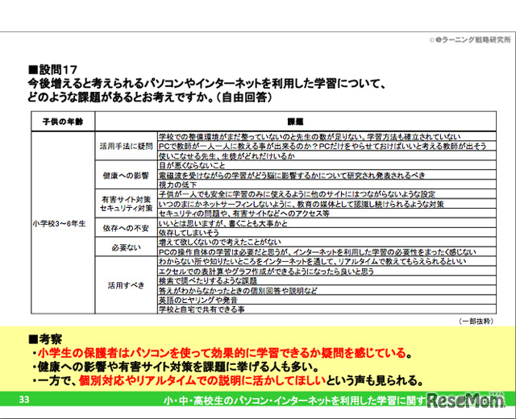
Task: Click the page number 33 in footer
Action: point(24,400)
